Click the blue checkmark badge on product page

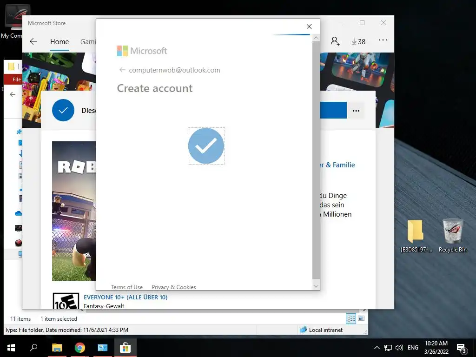click(63, 110)
